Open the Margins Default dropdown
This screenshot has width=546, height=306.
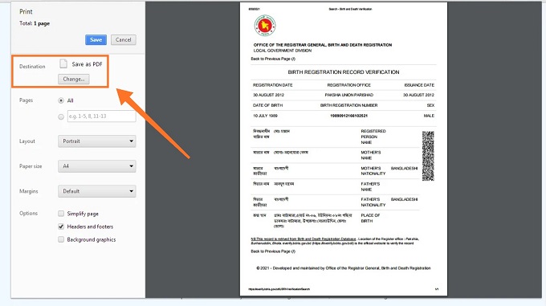(97, 191)
